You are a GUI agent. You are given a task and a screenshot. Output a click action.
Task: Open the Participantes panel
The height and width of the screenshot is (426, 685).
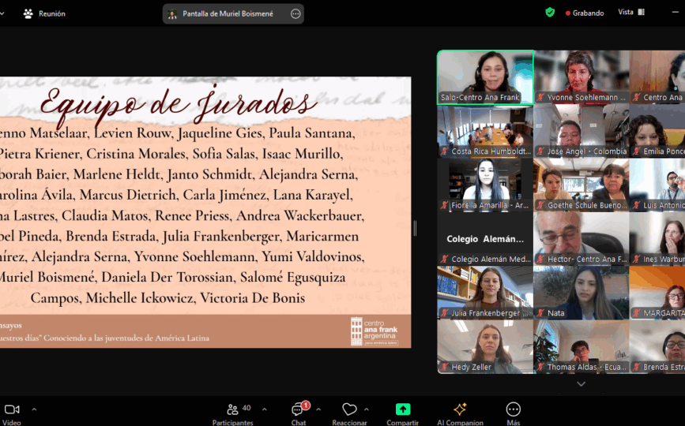[233, 410]
